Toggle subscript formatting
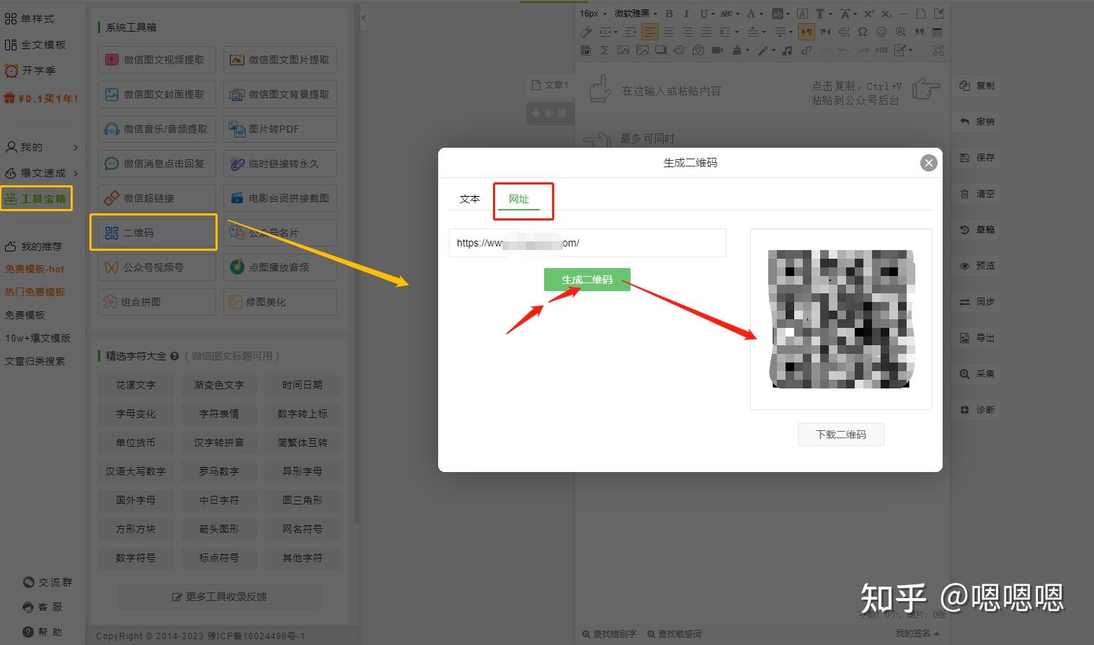Image resolution: width=1094 pixels, height=645 pixels. click(886, 14)
